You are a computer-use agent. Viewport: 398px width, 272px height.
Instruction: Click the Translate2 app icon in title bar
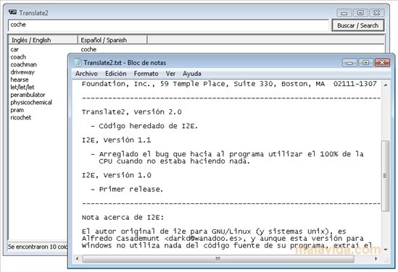pyautogui.click(x=13, y=12)
